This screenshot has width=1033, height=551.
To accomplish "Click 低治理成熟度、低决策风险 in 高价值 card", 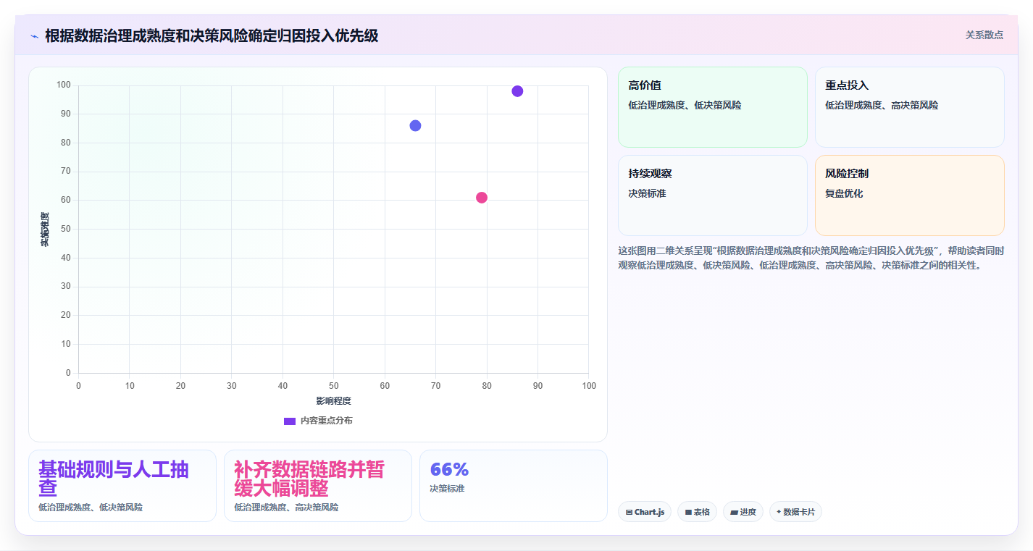I will point(685,105).
